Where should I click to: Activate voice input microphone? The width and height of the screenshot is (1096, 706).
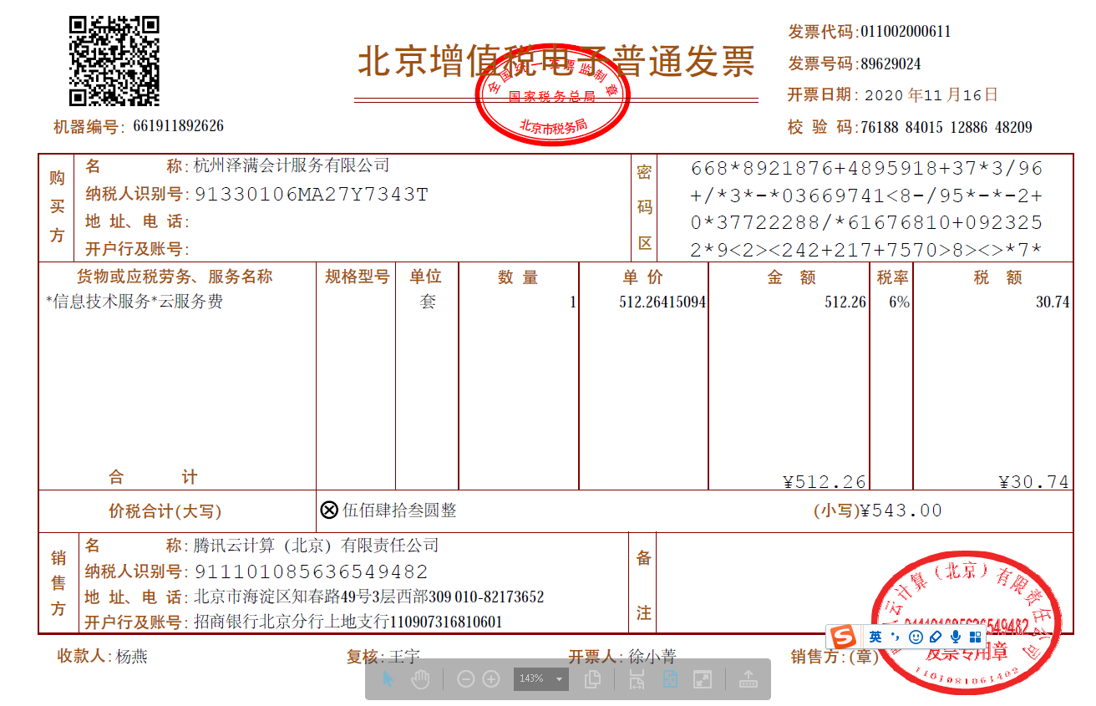pyautogui.click(x=956, y=637)
